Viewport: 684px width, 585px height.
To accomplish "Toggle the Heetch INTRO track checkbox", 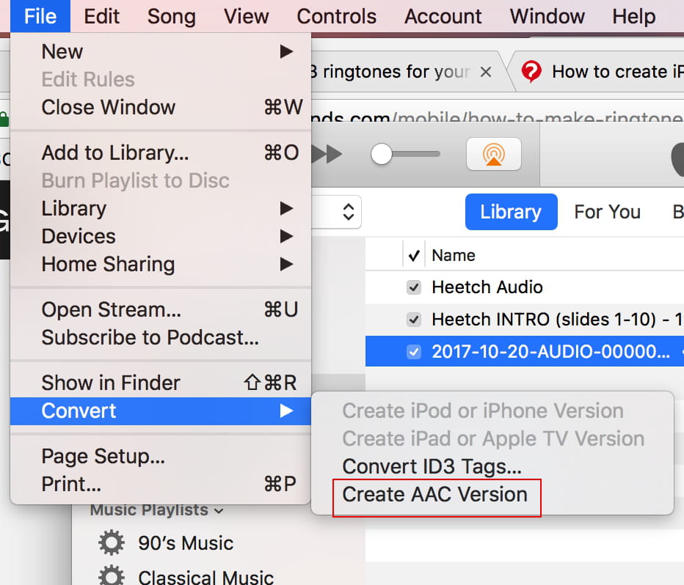I will pos(414,320).
